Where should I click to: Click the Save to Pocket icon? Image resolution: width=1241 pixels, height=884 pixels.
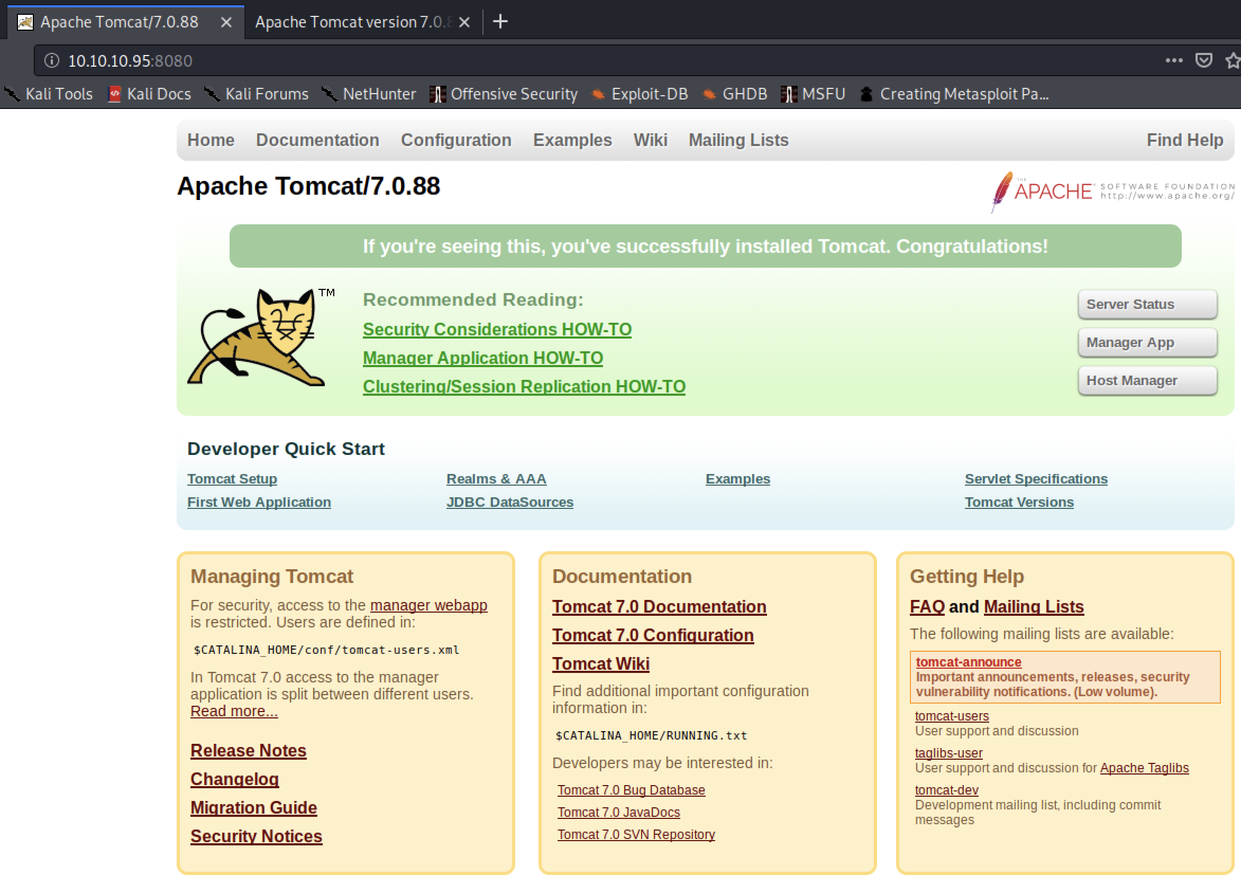[x=1203, y=60]
